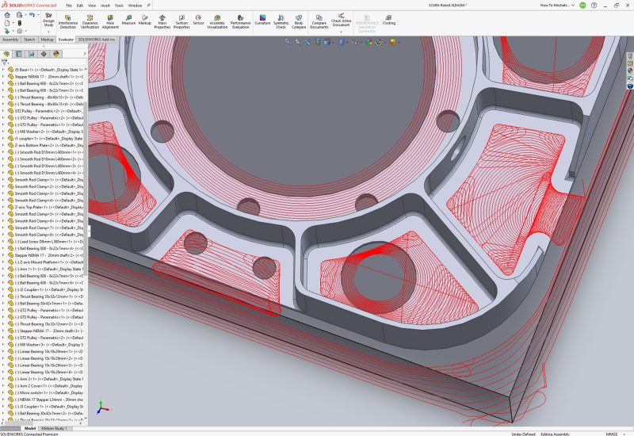This screenshot has width=634, height=436.
Task: Select the Model tab at bottom
Action: coord(30,428)
